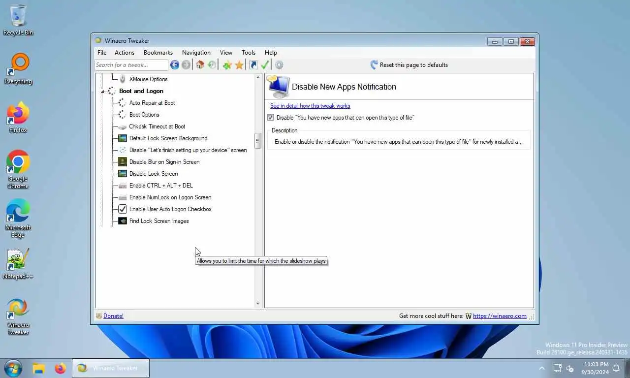Open the Microsoft Edge desktop shortcut
This screenshot has width=630, height=378.
18,219
